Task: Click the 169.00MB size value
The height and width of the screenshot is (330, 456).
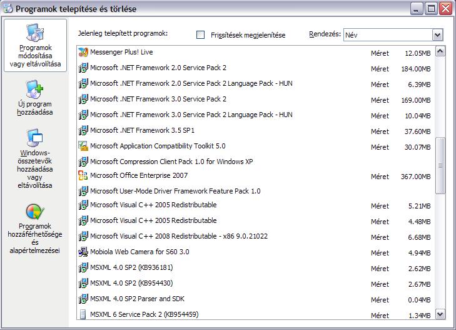Action: [416, 100]
